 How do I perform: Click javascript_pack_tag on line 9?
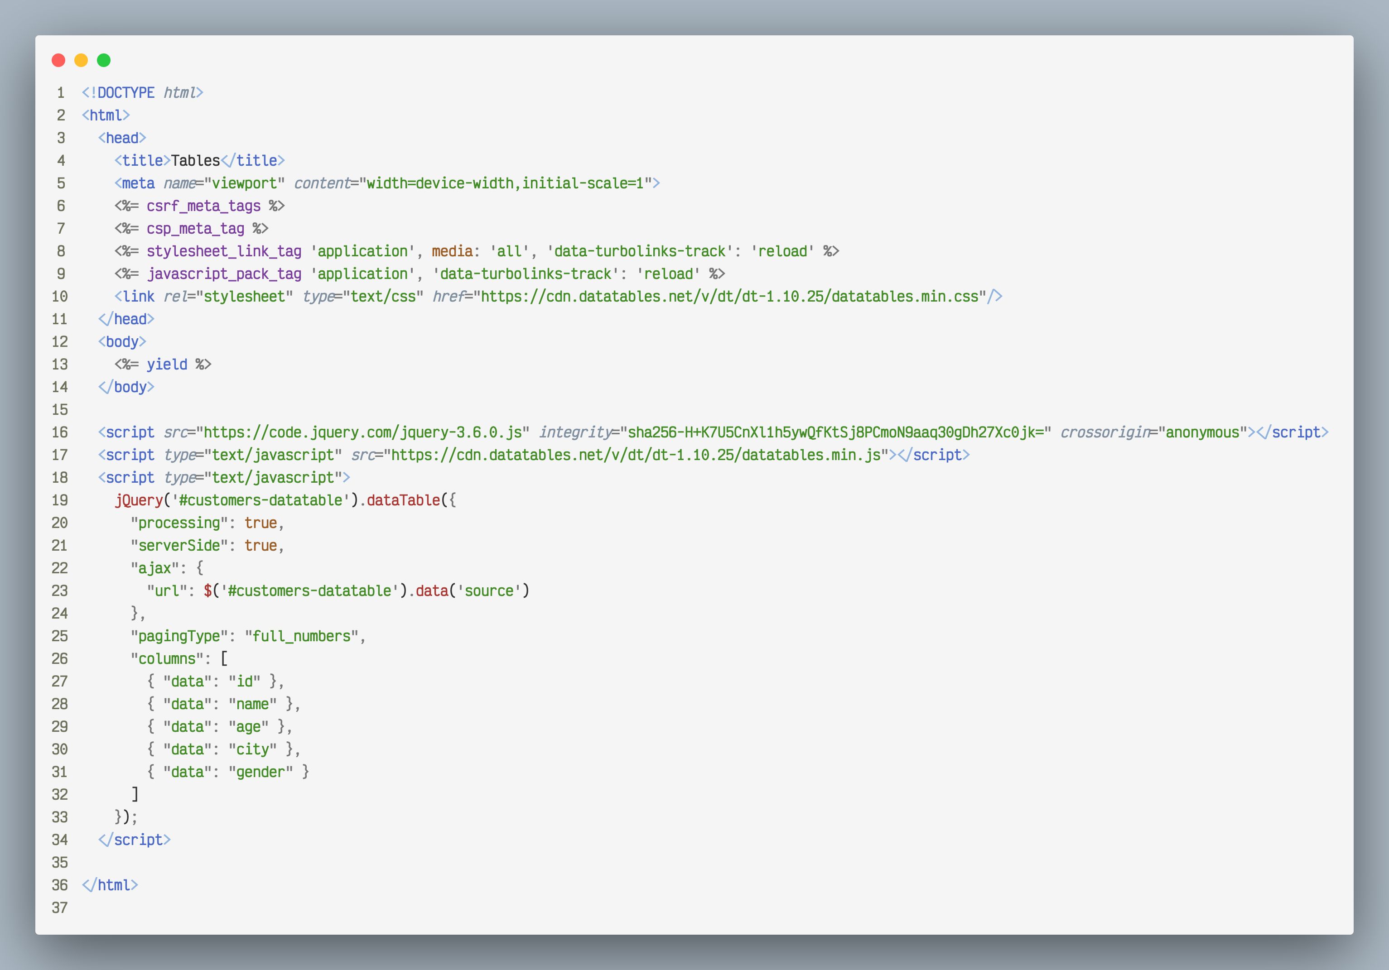(x=224, y=274)
